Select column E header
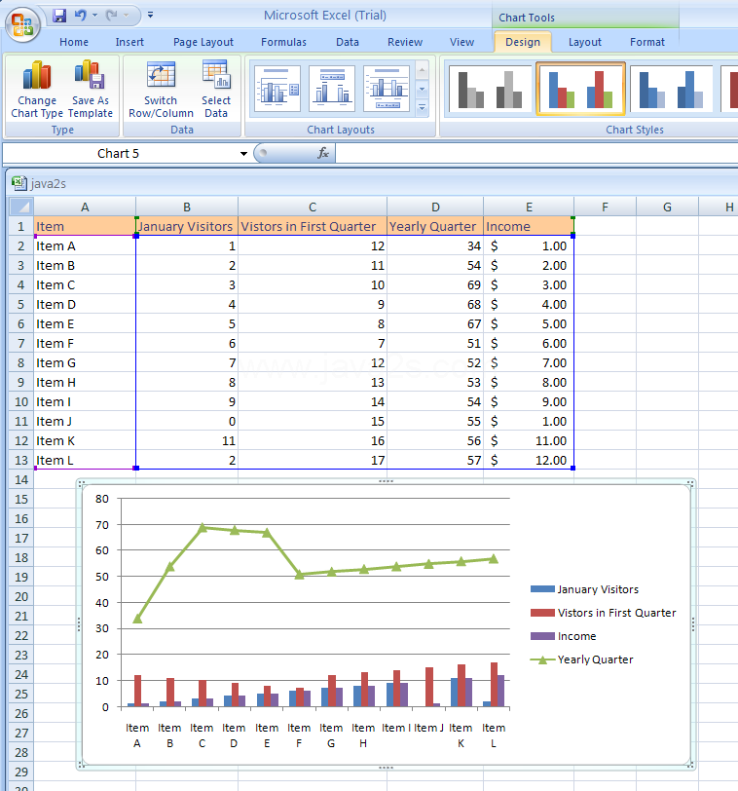The width and height of the screenshot is (738, 791). (x=529, y=207)
